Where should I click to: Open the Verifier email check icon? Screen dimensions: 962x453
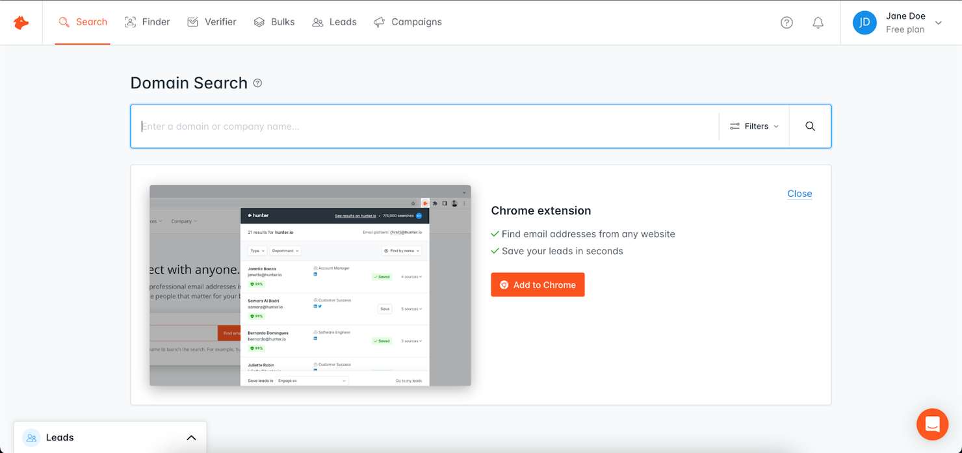192,21
